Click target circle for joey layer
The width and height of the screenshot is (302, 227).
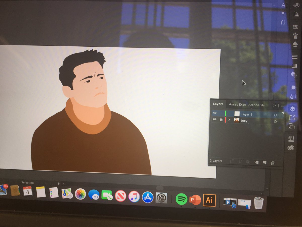point(275,121)
